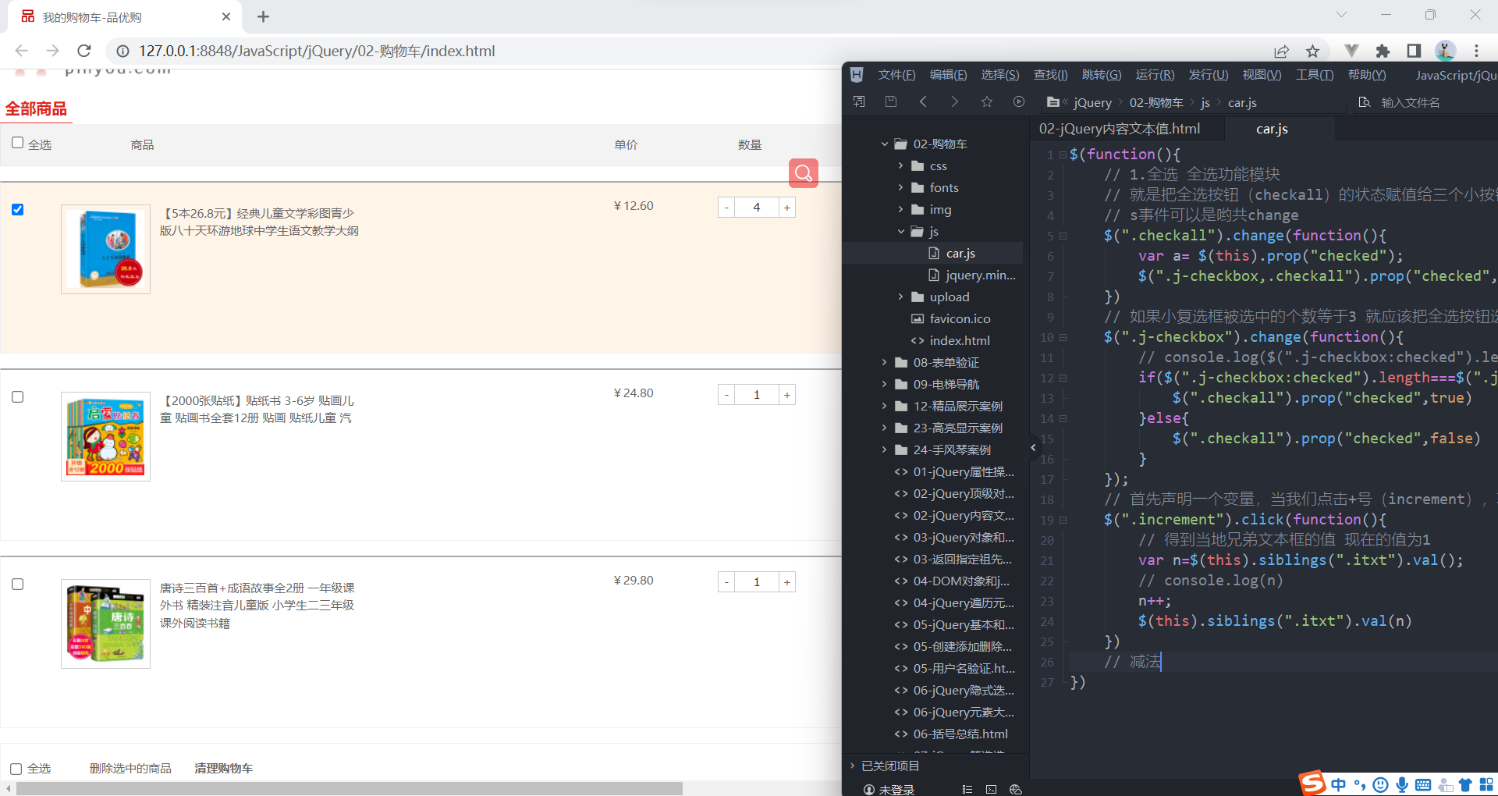This screenshot has height=796, width=1498.
Task: Create a new file via the toolbar icon
Action: pyautogui.click(x=859, y=101)
